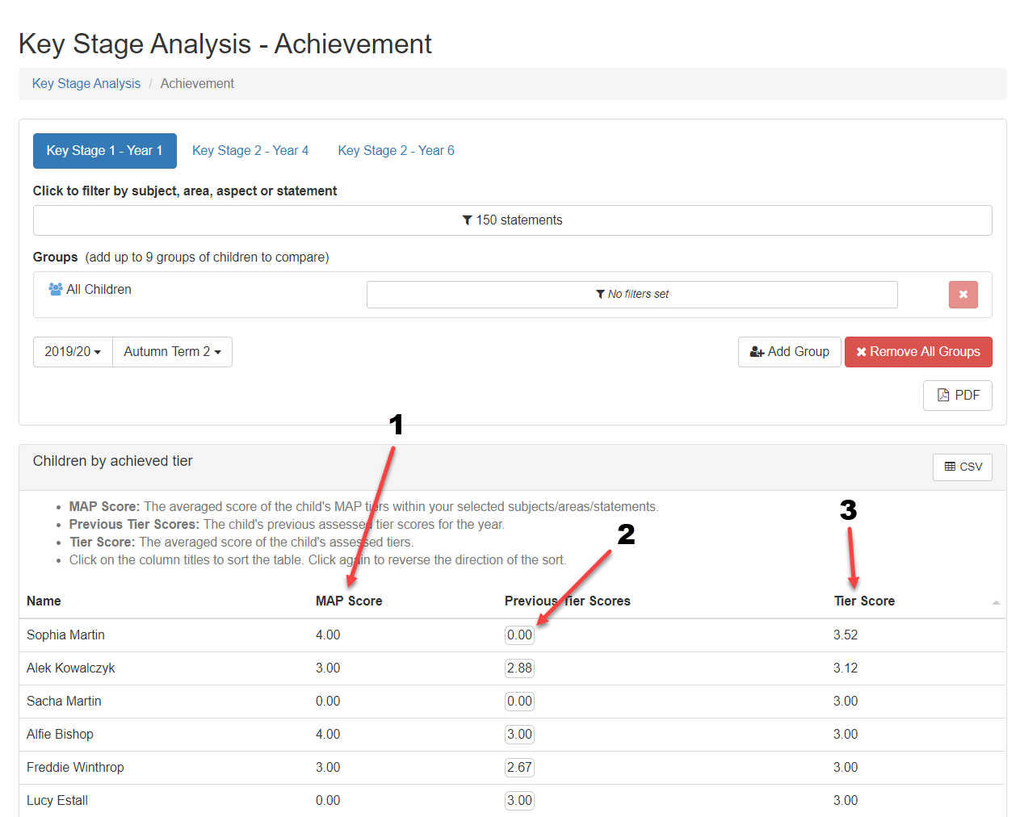Follow the Key Stage Analysis breadcrumb link

coord(86,84)
